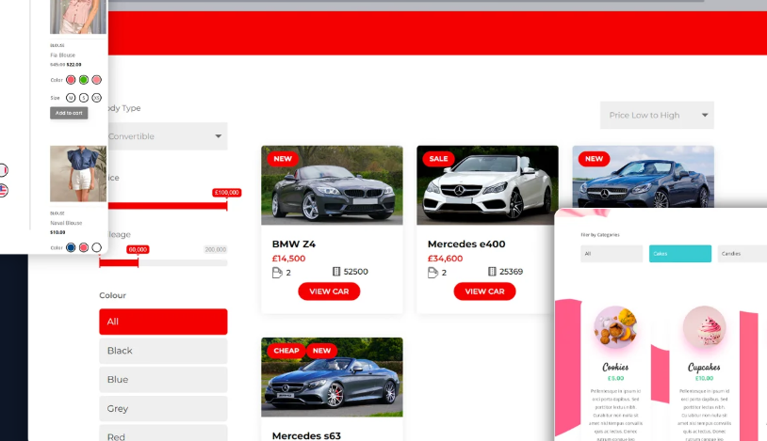Screen dimensions: 767x441
Task: Click the $10.00 Naval Blouse price
Action: tap(57, 232)
